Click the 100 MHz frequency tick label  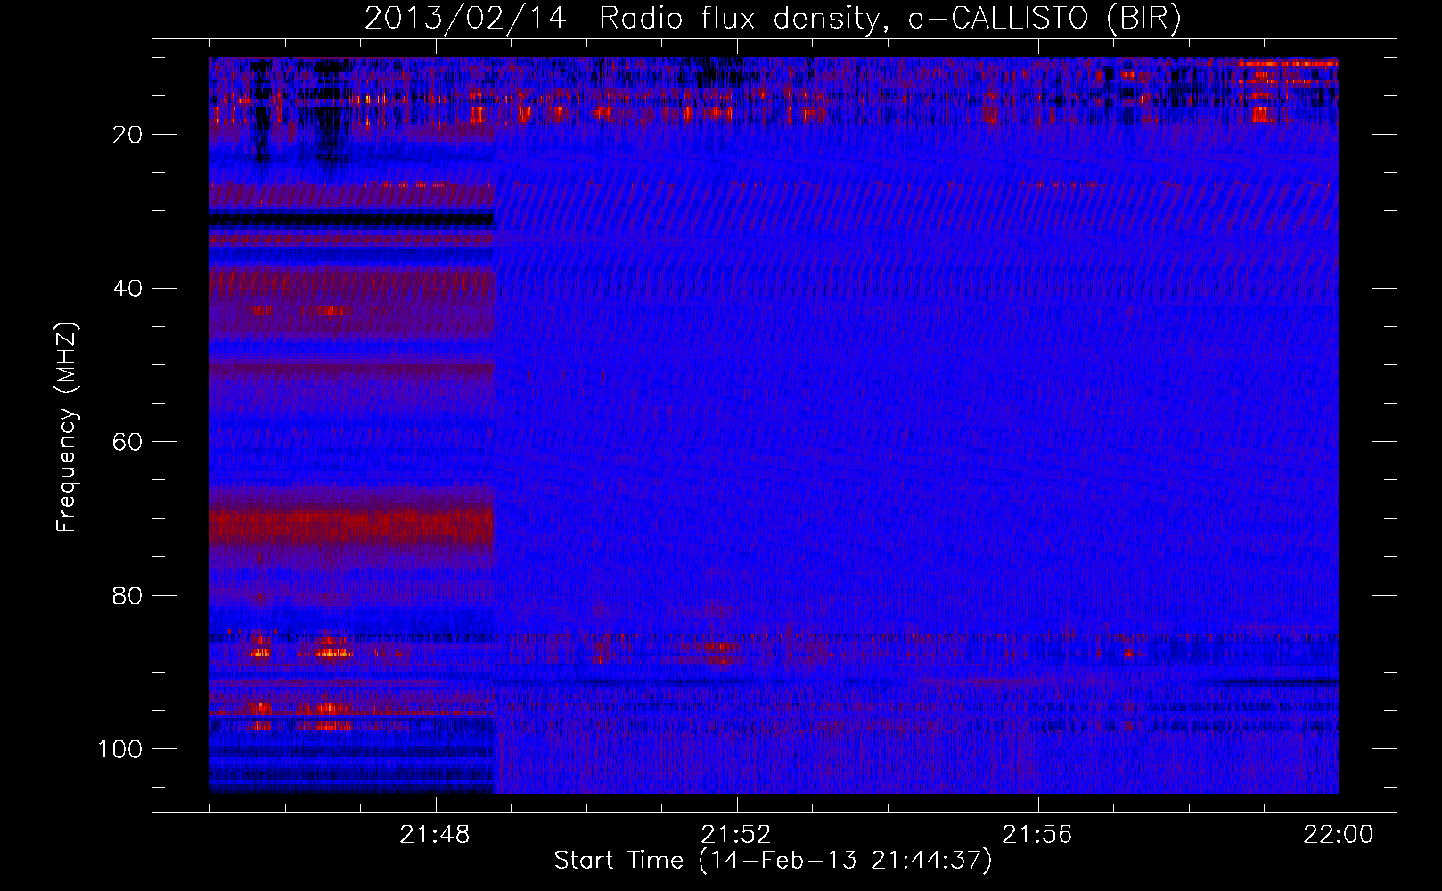pos(120,749)
